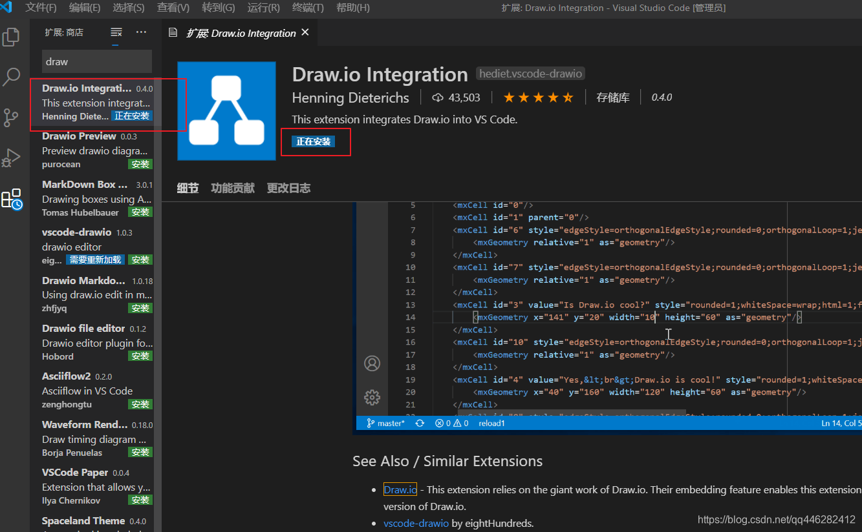Click the 正在安装 button on extension page
This screenshot has width=862, height=532.
point(314,141)
